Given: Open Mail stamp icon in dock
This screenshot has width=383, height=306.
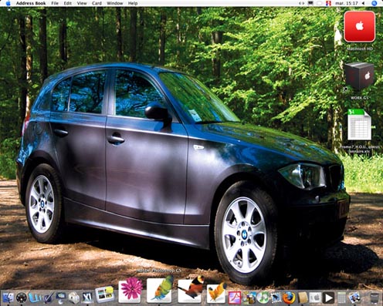Looking at the screenshot, I should (276, 298).
